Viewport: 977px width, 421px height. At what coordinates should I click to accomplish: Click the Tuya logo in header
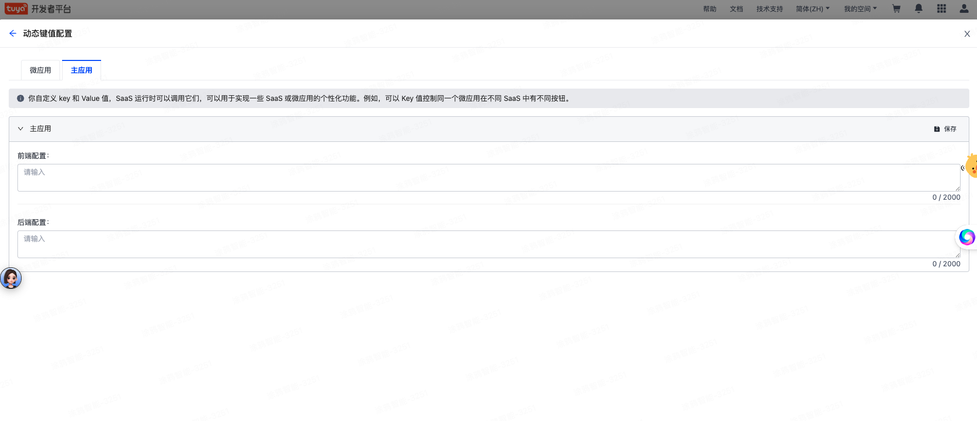click(x=16, y=9)
